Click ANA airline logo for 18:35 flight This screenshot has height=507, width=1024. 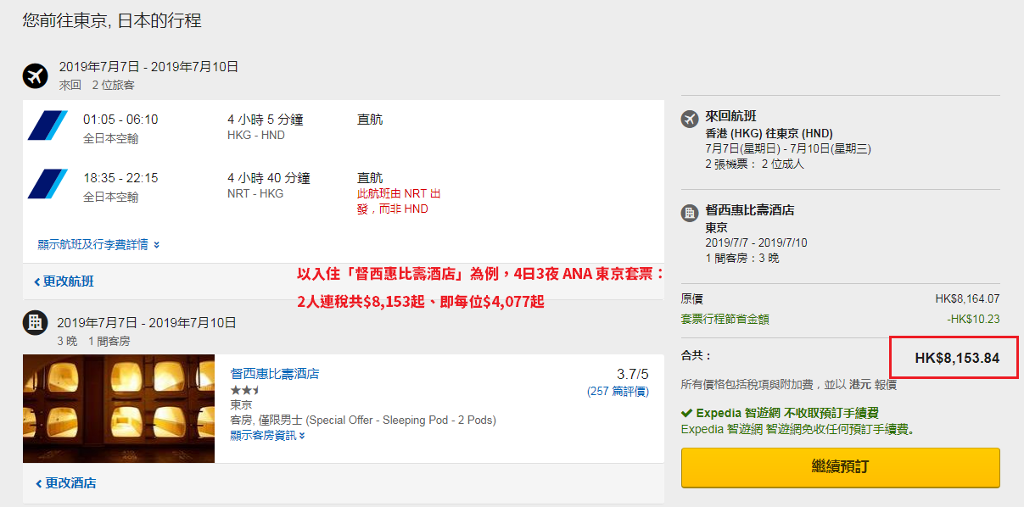(48, 184)
